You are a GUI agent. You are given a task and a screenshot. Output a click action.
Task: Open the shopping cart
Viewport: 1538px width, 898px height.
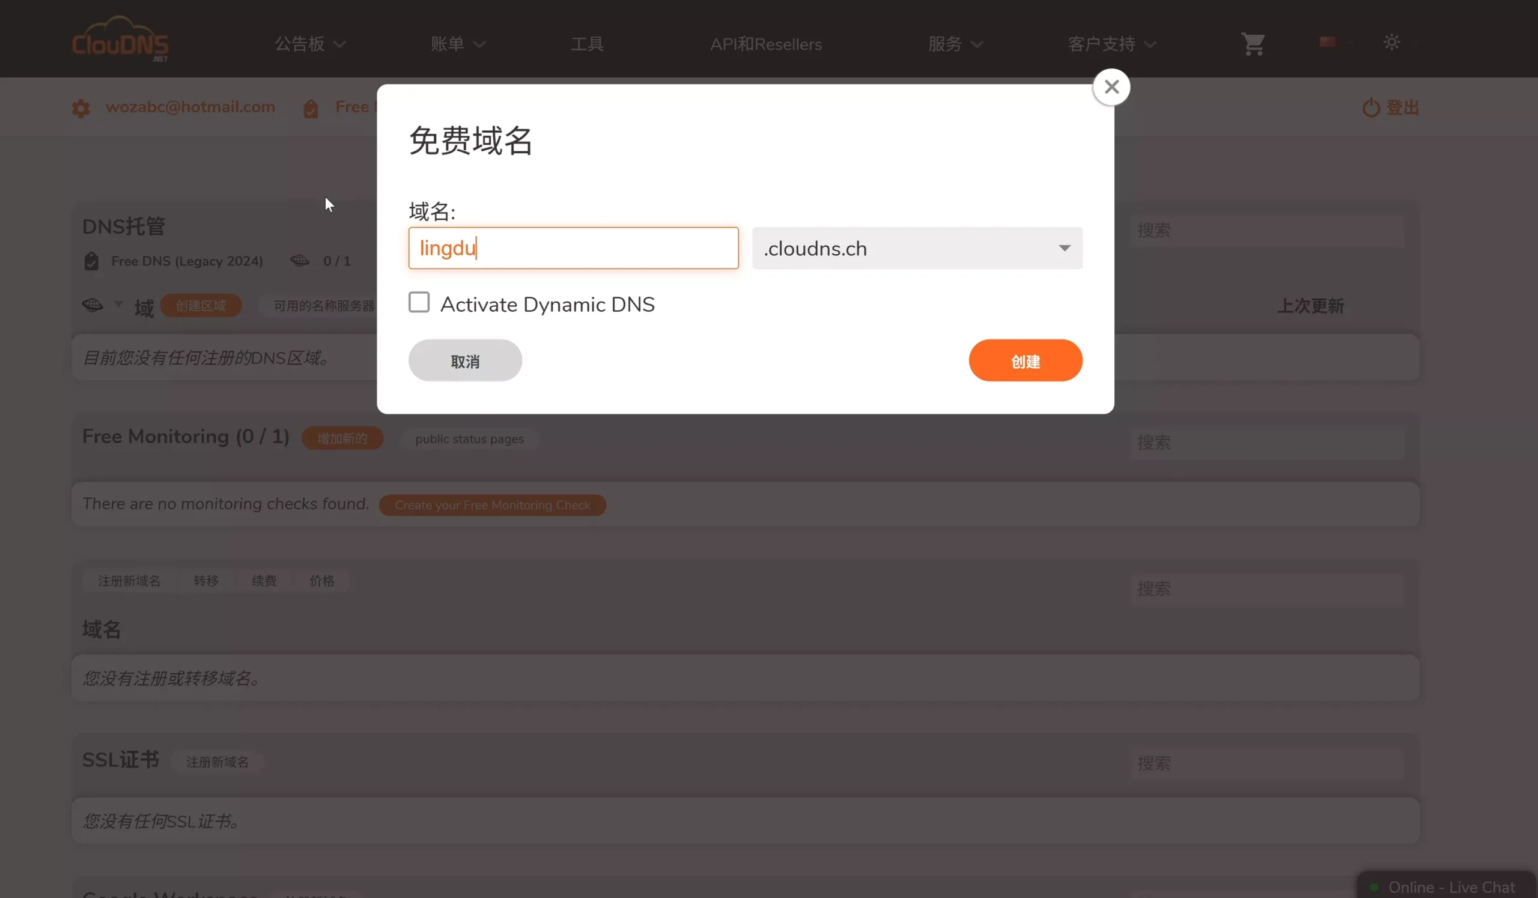click(1253, 43)
